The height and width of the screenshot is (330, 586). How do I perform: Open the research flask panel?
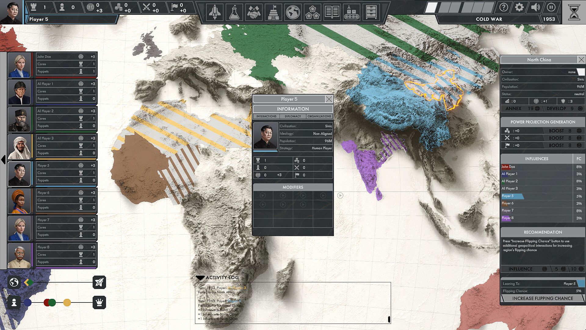[234, 12]
